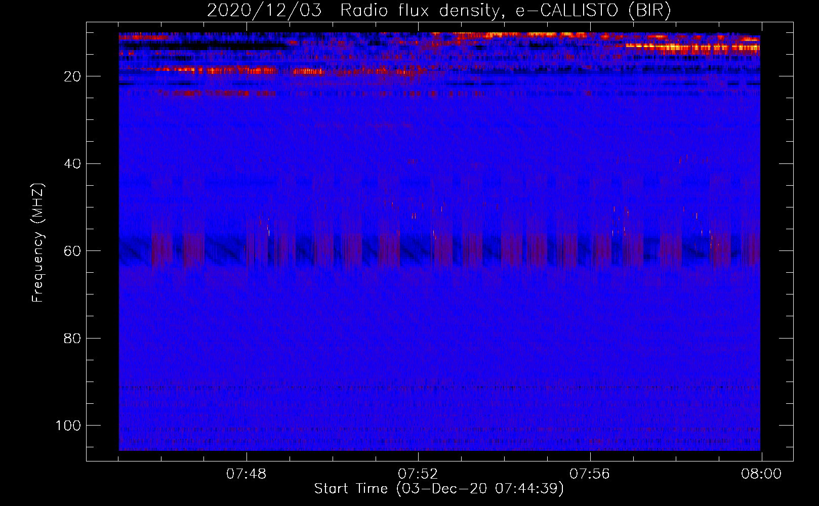Click the 07:56 time tick label
This screenshot has width=819, height=506.
coord(590,474)
